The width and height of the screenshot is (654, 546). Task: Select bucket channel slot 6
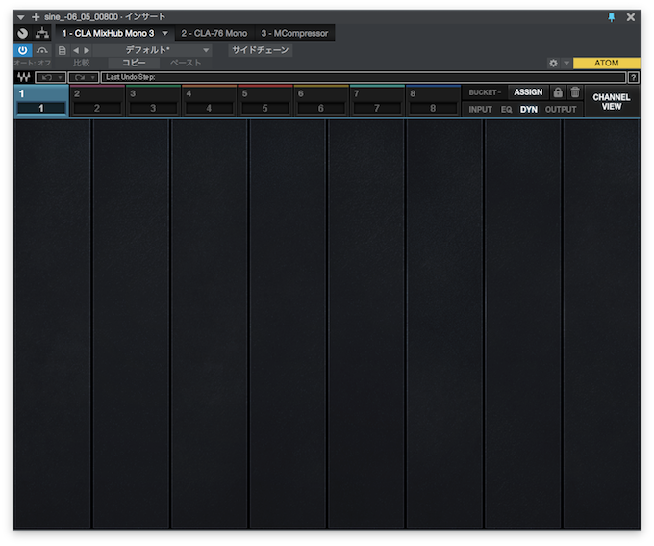point(320,101)
